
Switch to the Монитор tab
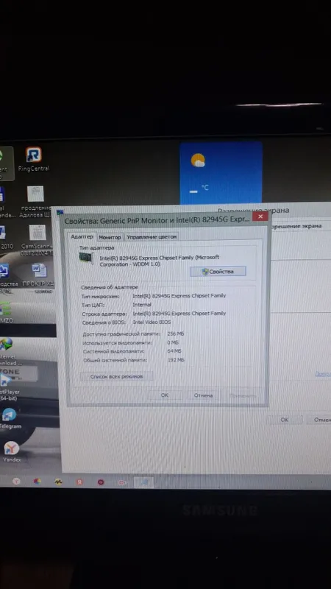click(x=110, y=237)
